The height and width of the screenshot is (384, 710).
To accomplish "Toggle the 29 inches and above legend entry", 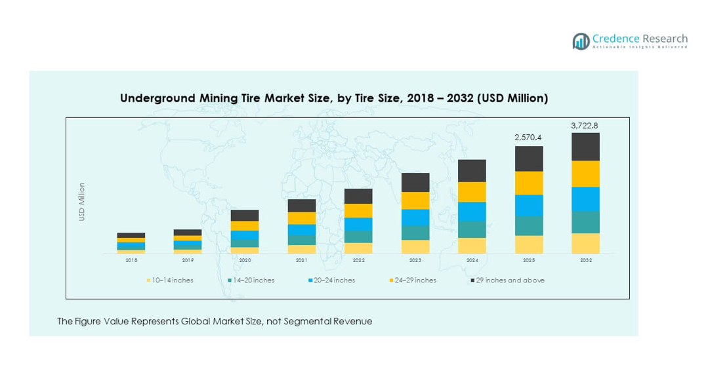I will pyautogui.click(x=510, y=280).
